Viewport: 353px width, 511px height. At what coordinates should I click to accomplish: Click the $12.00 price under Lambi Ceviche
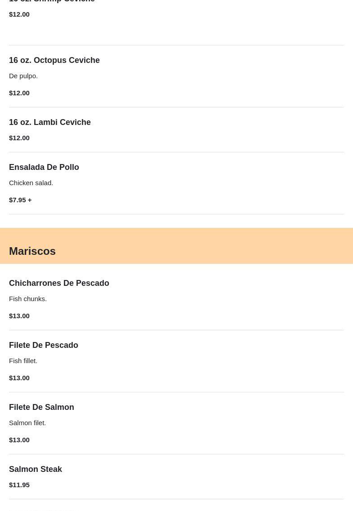click(x=19, y=138)
